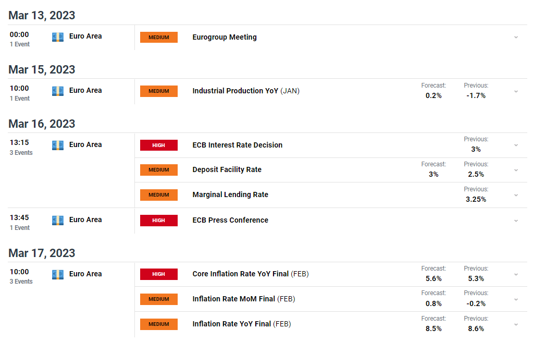Click MEDIUM badge beside Eurogroup Meeting

pos(159,38)
